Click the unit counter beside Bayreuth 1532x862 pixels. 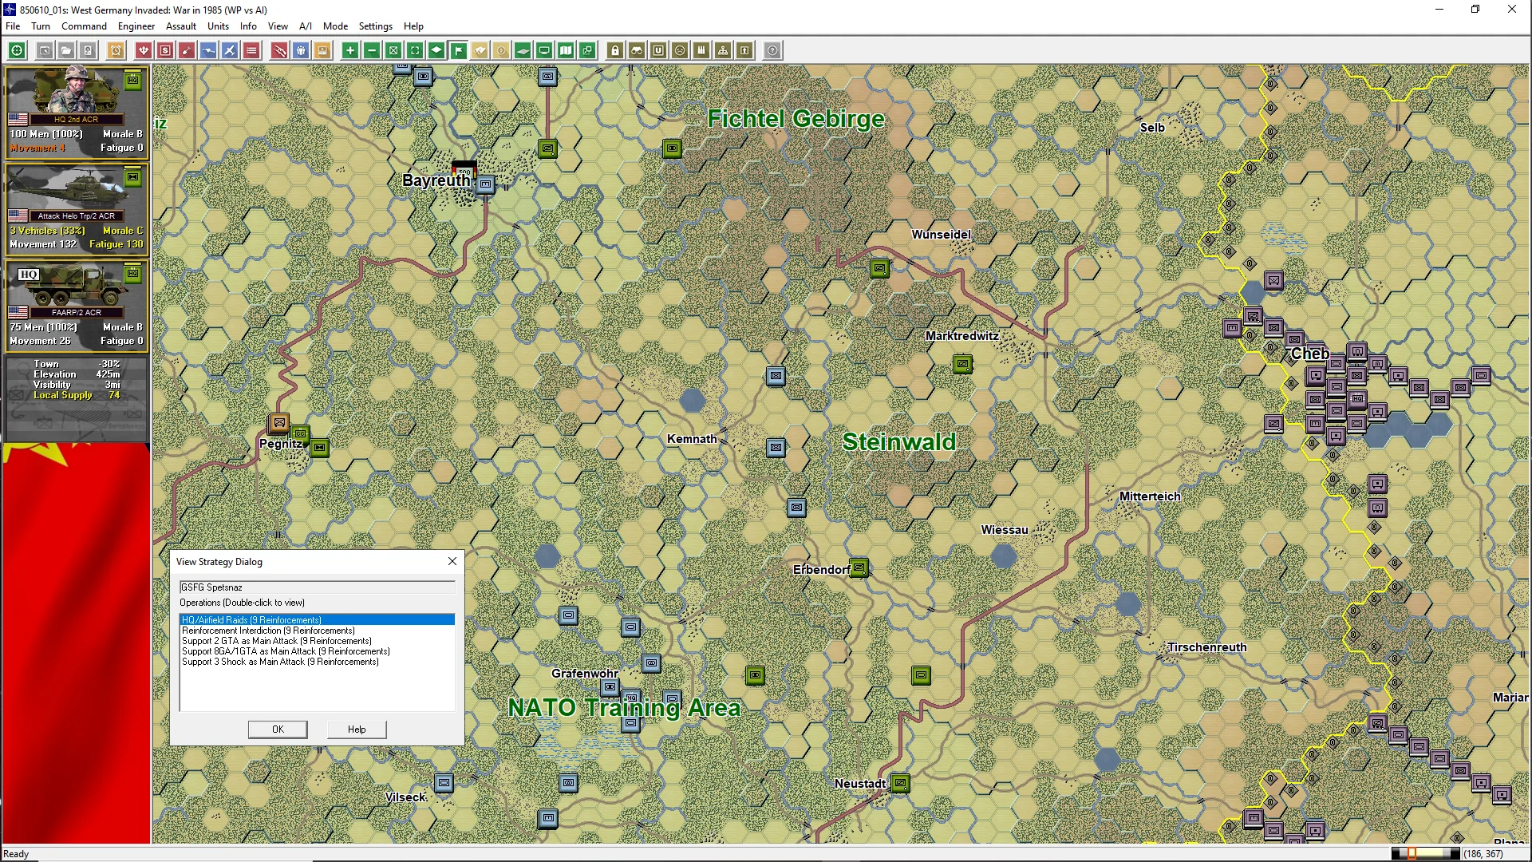coord(485,184)
